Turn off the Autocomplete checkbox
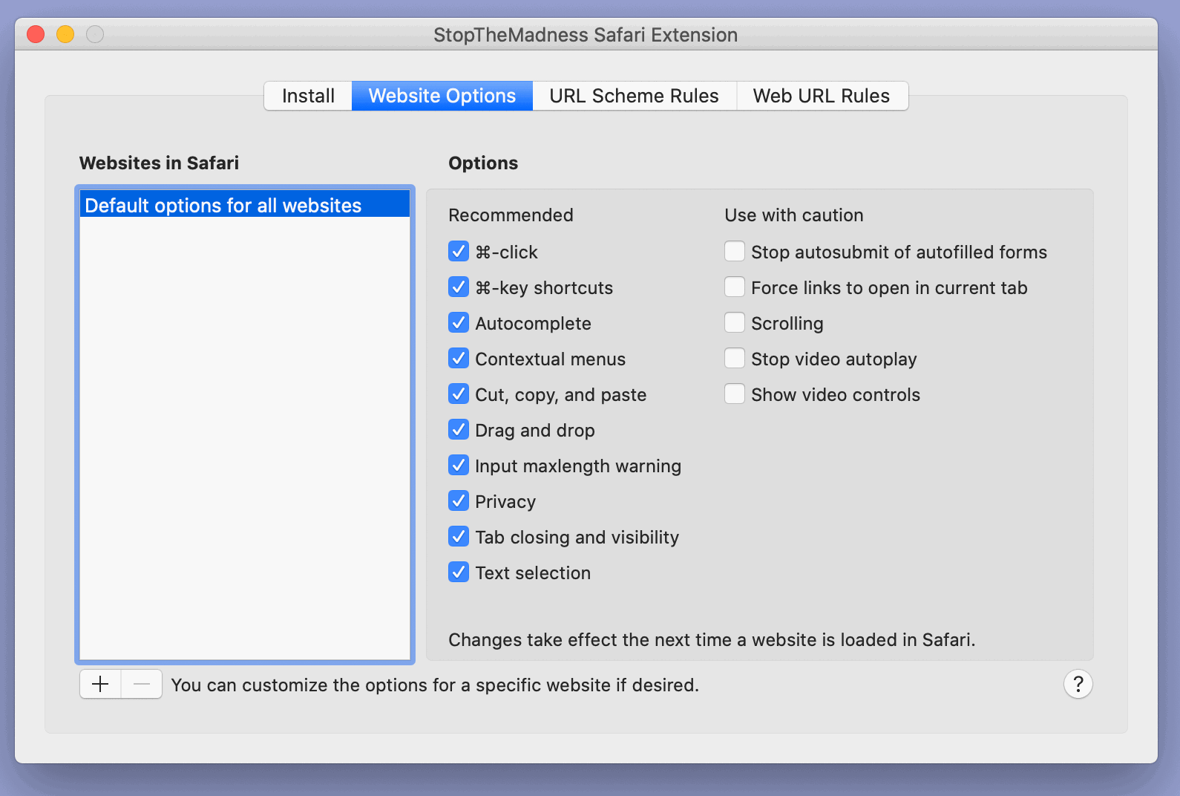 [459, 323]
